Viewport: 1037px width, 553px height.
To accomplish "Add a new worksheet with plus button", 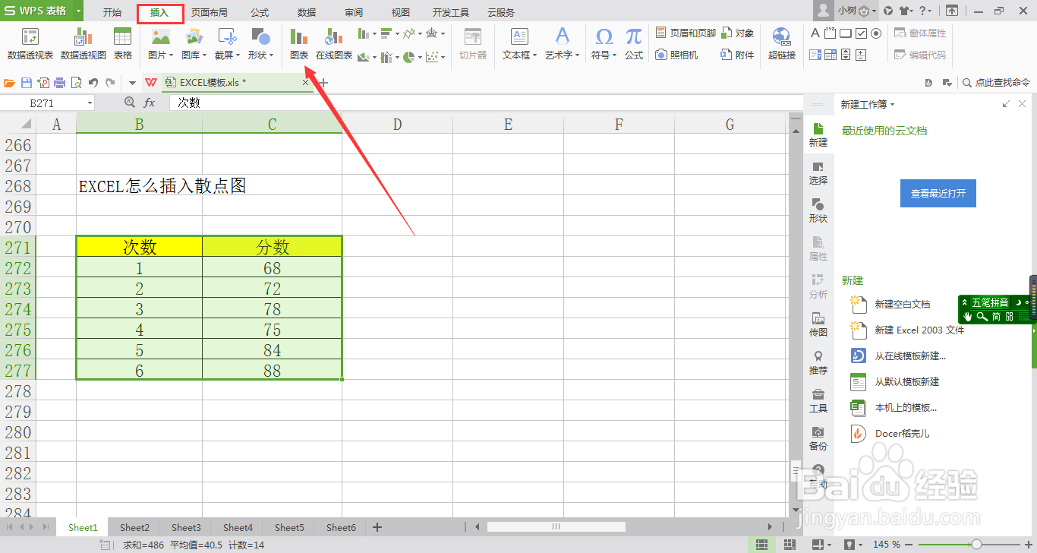I will [x=377, y=527].
